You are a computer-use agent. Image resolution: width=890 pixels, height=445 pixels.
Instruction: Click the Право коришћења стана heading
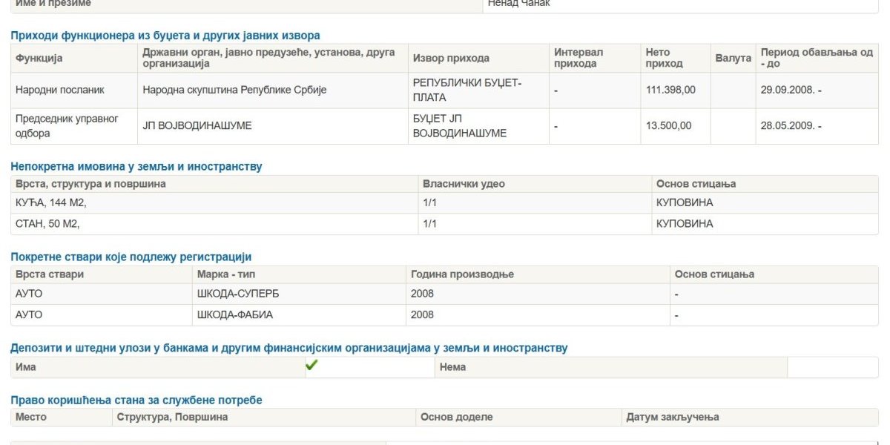[x=136, y=400]
